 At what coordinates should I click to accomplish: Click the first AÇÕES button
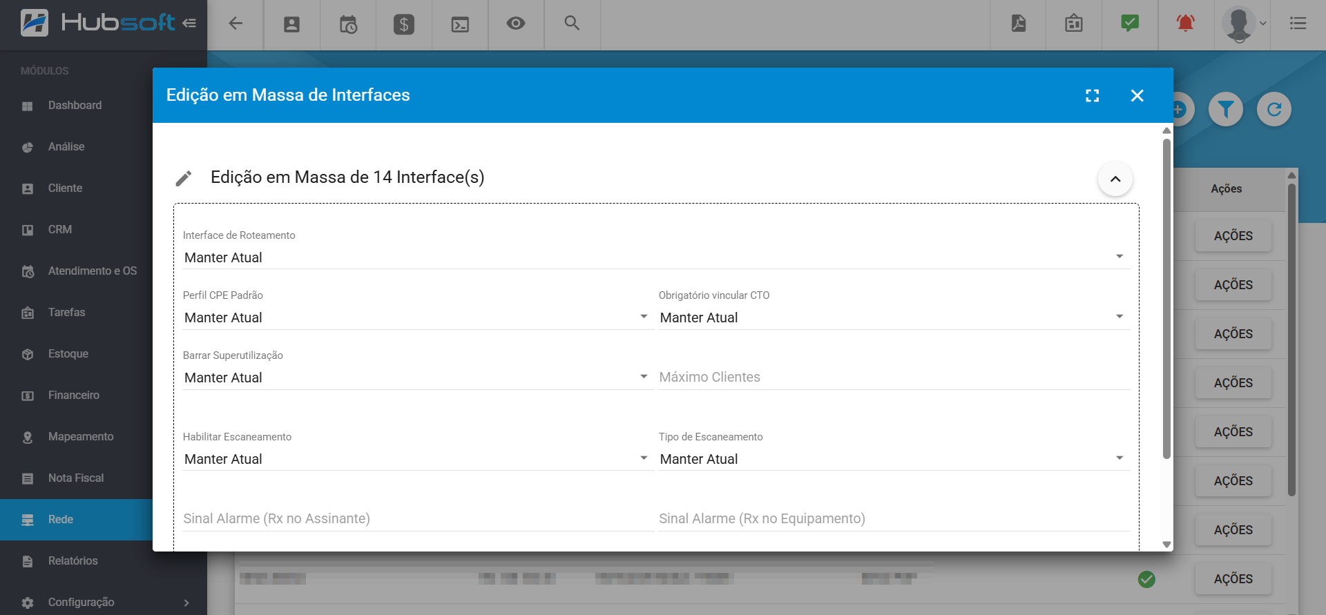coord(1233,236)
